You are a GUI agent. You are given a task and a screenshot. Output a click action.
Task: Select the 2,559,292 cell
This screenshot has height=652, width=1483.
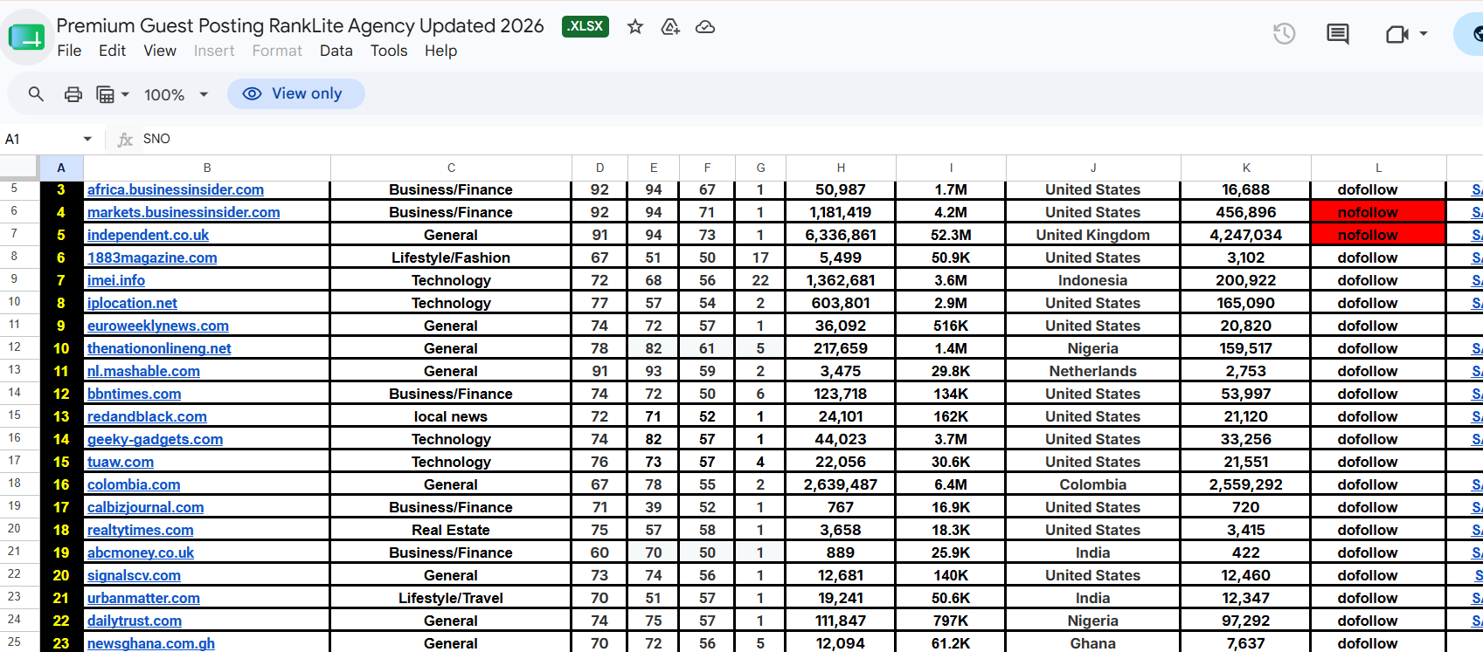1246,484
